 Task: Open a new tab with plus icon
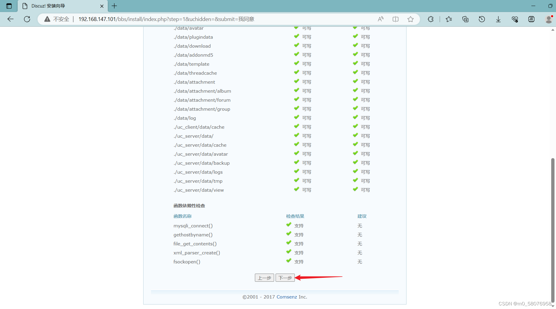(x=114, y=6)
